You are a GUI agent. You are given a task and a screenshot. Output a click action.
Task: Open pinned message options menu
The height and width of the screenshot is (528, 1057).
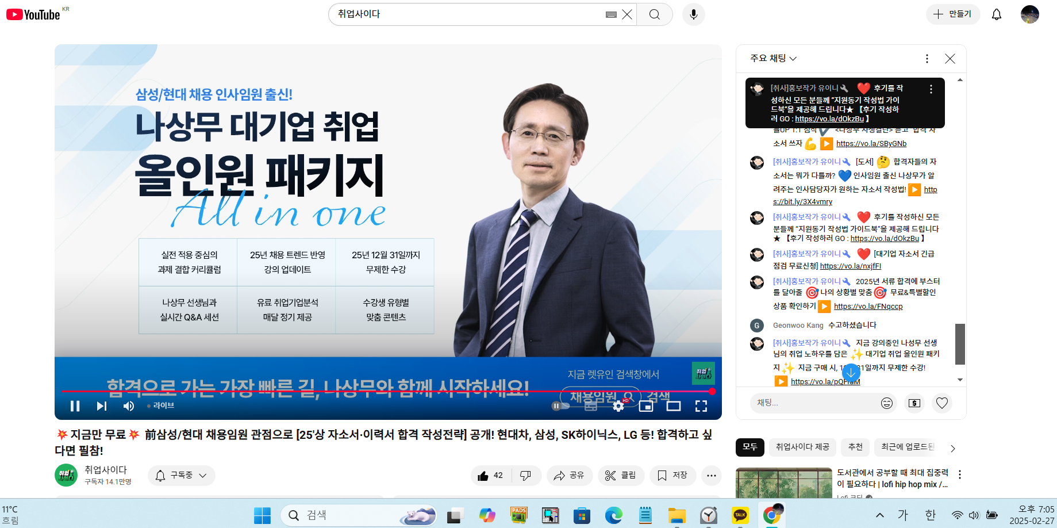click(x=931, y=89)
